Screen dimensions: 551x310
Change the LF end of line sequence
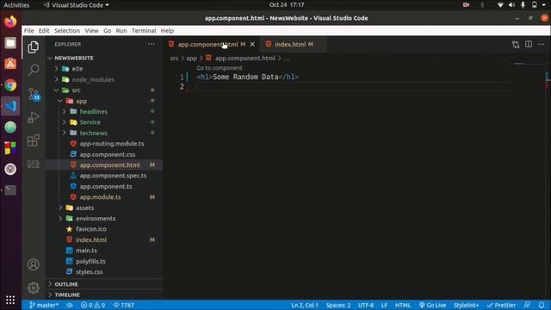coord(384,305)
